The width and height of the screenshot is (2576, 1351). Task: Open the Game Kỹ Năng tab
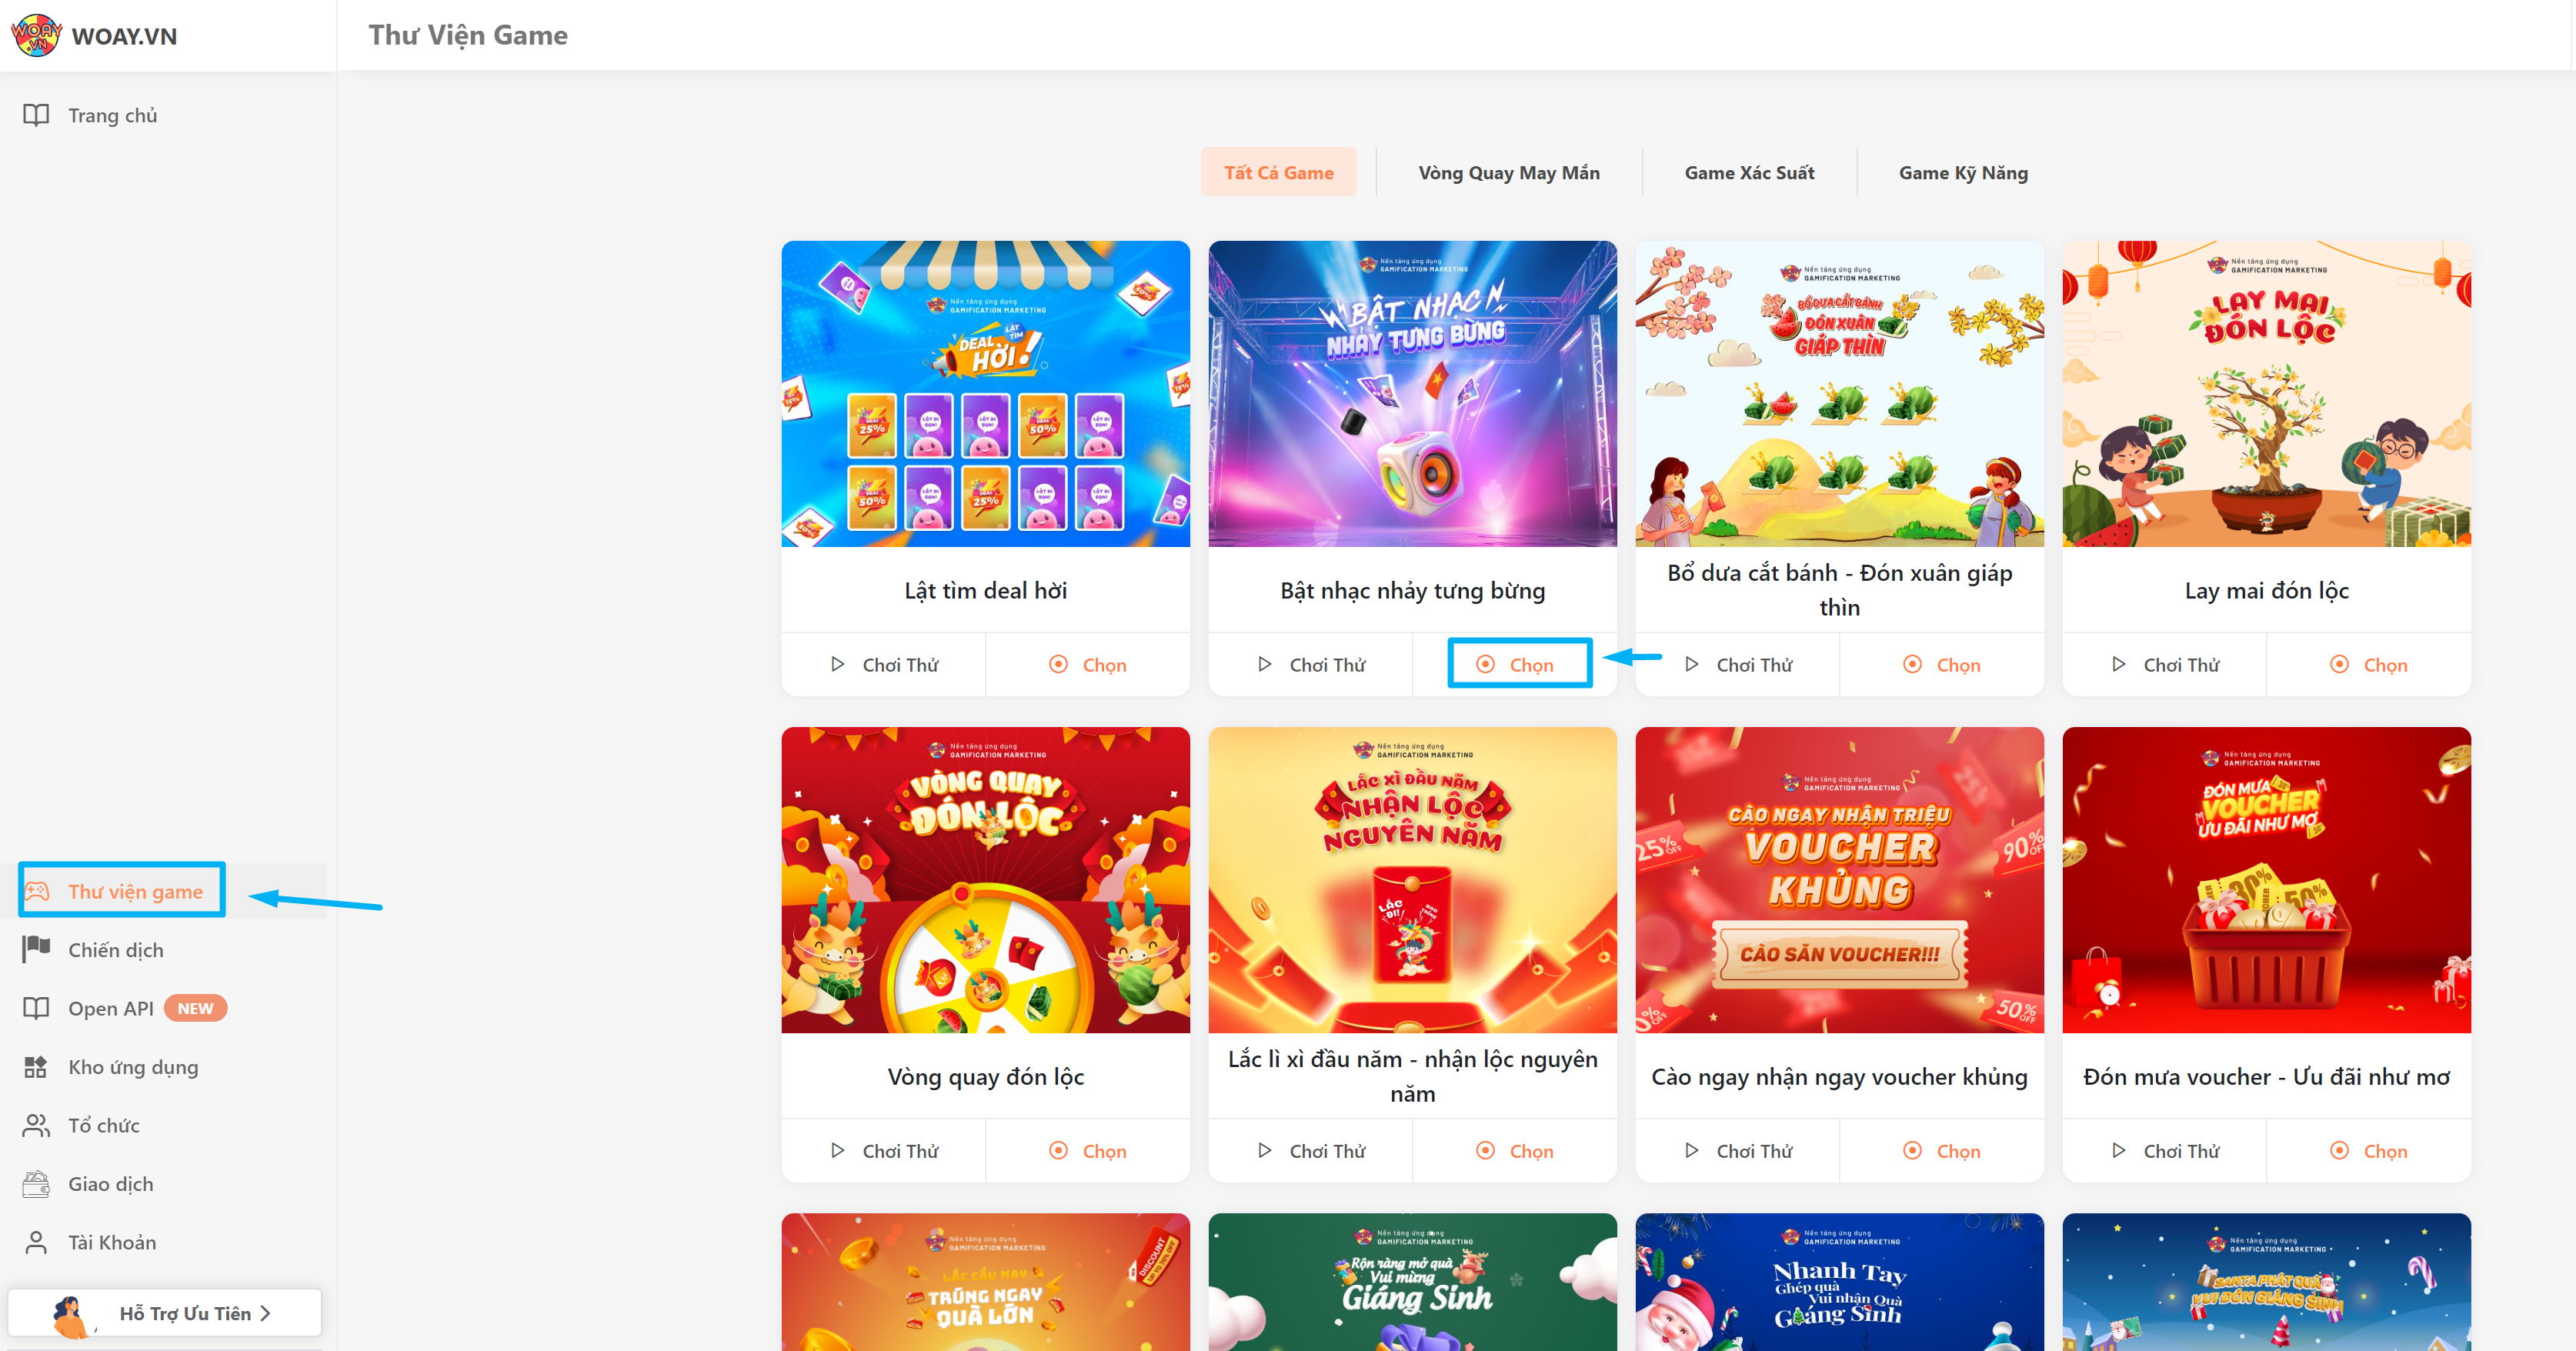tap(1963, 173)
